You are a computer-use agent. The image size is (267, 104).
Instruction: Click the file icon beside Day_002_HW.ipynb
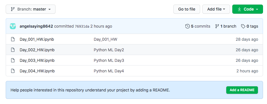(13, 50)
